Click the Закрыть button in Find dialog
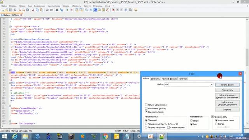This screenshot has width=249, height=140. pyautogui.click(x=227, y=110)
